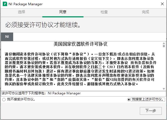The width and height of the screenshot is (167, 120).
Task: Click the license paragraph starting 请仔细阅读本软件许可协议
Action: coord(80,69)
